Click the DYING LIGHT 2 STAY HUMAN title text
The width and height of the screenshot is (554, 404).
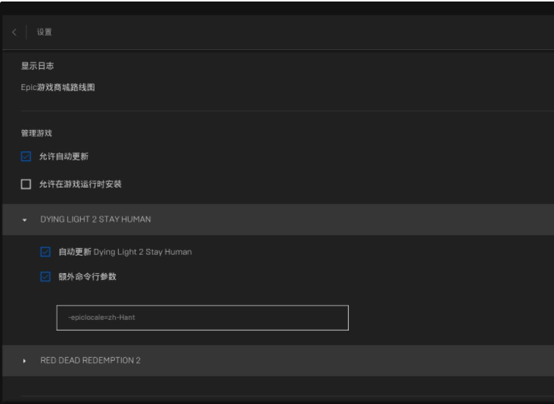[x=95, y=219]
